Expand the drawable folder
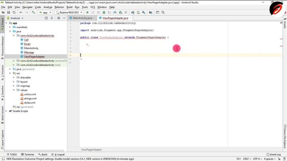 pos(14,77)
